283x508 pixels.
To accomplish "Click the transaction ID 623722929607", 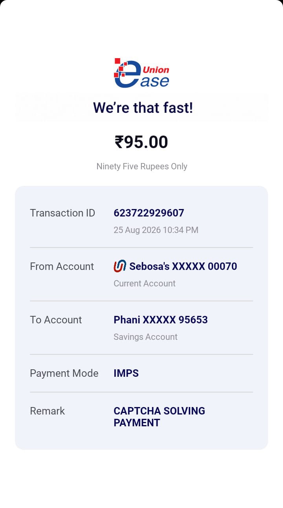I will coord(149,213).
